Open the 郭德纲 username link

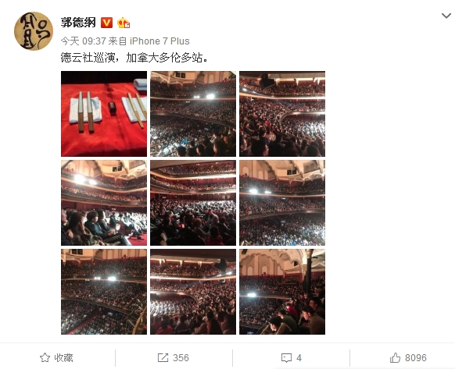(78, 23)
